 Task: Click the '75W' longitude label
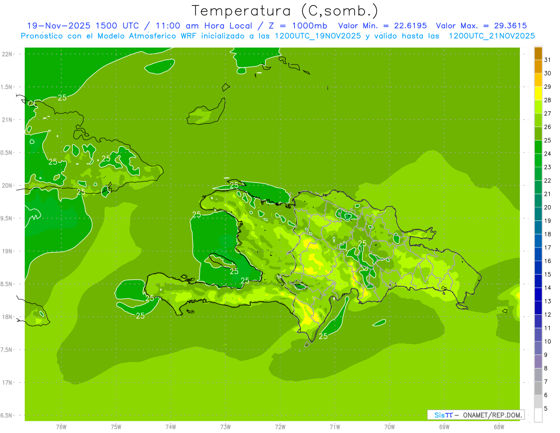tap(116, 427)
